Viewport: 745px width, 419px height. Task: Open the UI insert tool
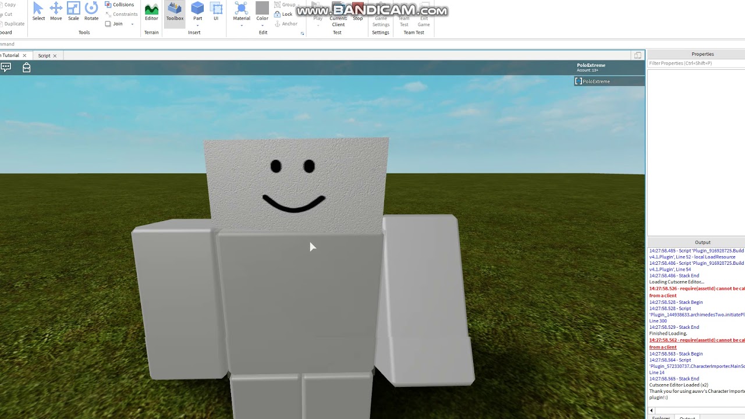[x=216, y=12]
